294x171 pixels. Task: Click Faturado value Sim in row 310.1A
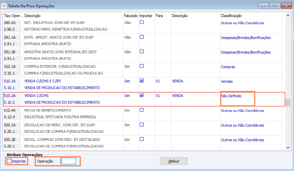tap(127, 67)
